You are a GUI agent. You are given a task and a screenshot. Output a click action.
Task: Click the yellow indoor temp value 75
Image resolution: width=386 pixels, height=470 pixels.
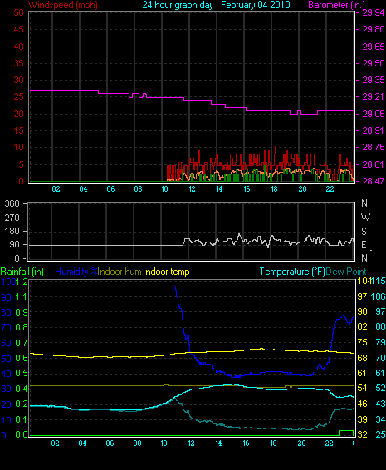tap(362, 342)
